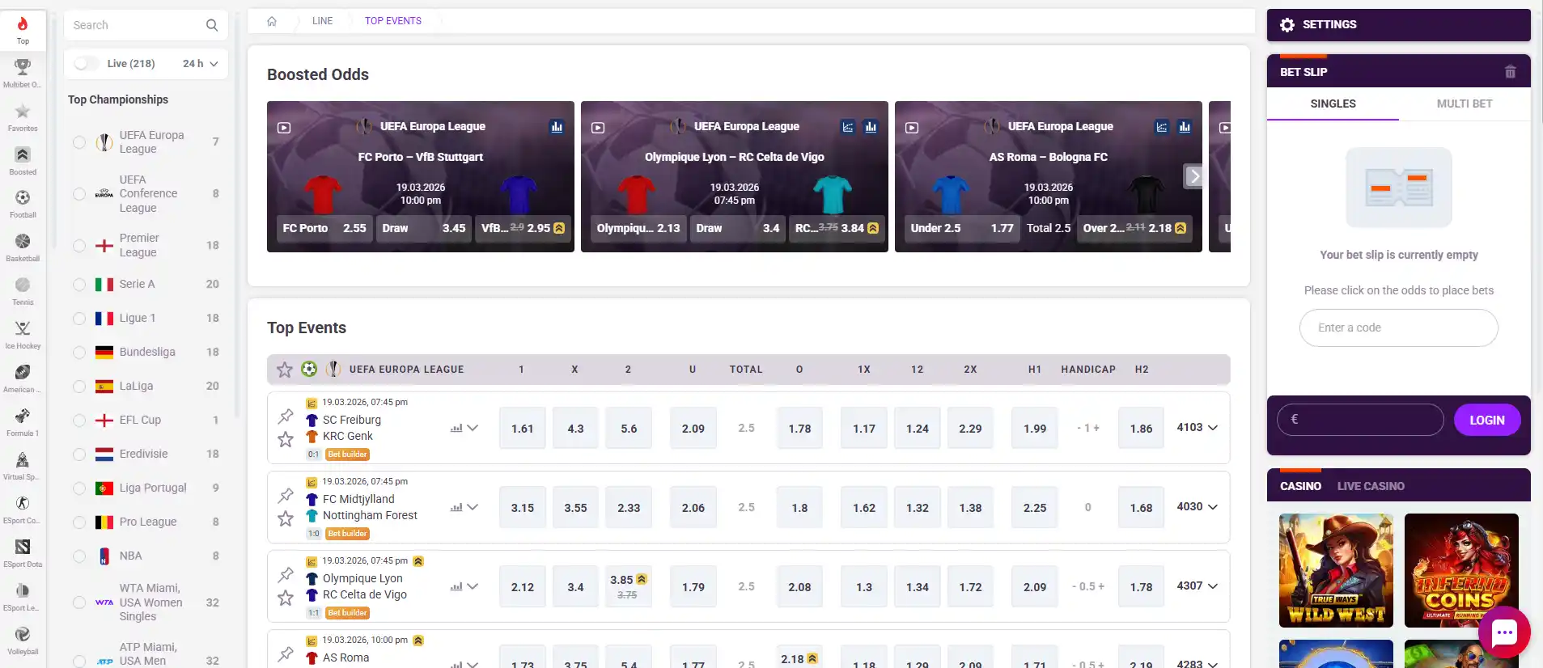Expand stats chevron for SC Freiburg match

tap(473, 428)
